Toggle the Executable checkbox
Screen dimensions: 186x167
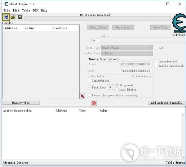[x=133, y=76]
